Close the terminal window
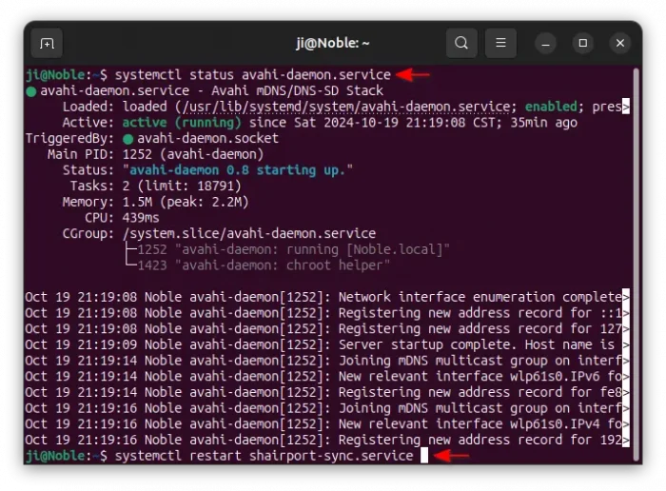 click(x=620, y=44)
